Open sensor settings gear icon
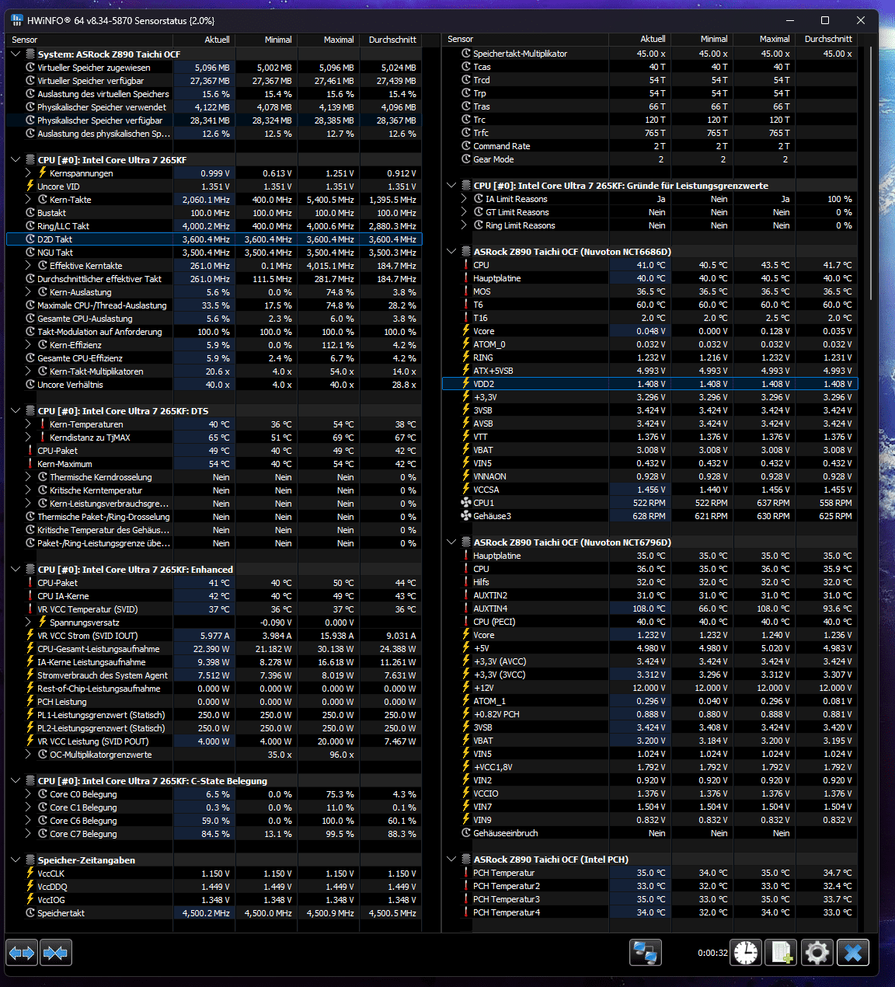The height and width of the screenshot is (987, 895). click(x=817, y=952)
